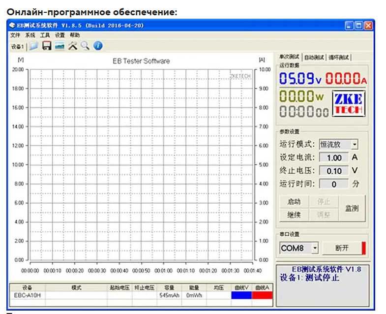Image resolution: width=386 pixels, height=314 pixels.
Task: Click the chart image toolbar icon
Action: point(59,46)
